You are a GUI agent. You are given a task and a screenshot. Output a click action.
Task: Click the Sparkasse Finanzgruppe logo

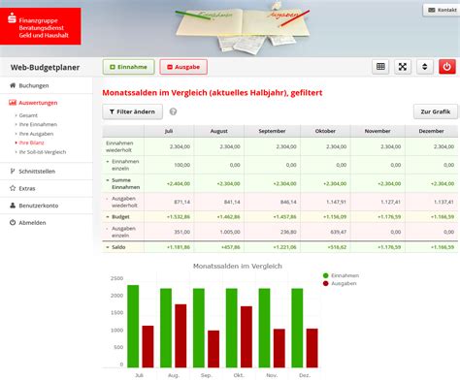click(x=41, y=26)
